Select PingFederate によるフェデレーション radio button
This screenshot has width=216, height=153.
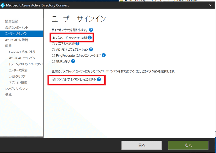(53, 56)
